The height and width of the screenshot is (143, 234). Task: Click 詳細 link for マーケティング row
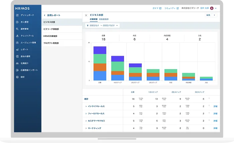tap(216, 128)
